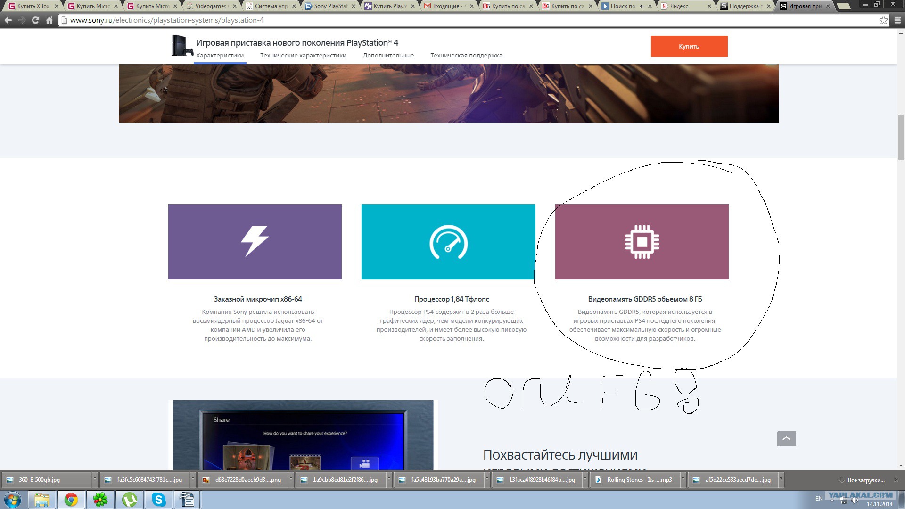Bookmark this page with the star icon
This screenshot has width=905, height=509.
point(883,20)
